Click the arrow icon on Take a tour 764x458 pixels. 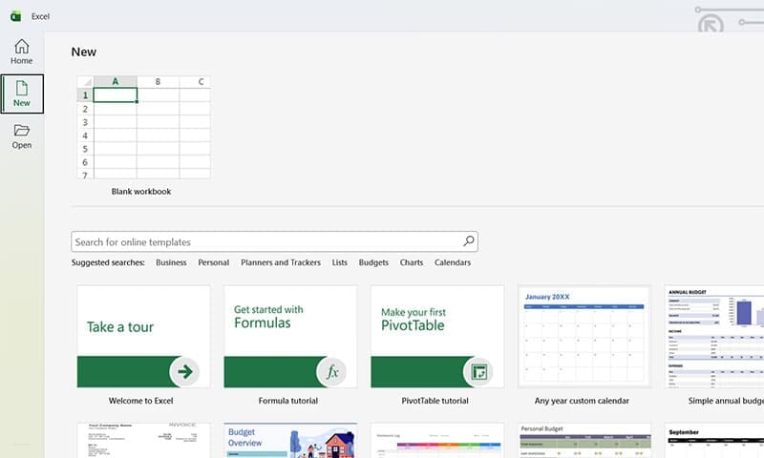(184, 372)
